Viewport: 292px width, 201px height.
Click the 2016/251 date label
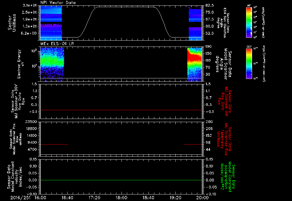pos(20,198)
